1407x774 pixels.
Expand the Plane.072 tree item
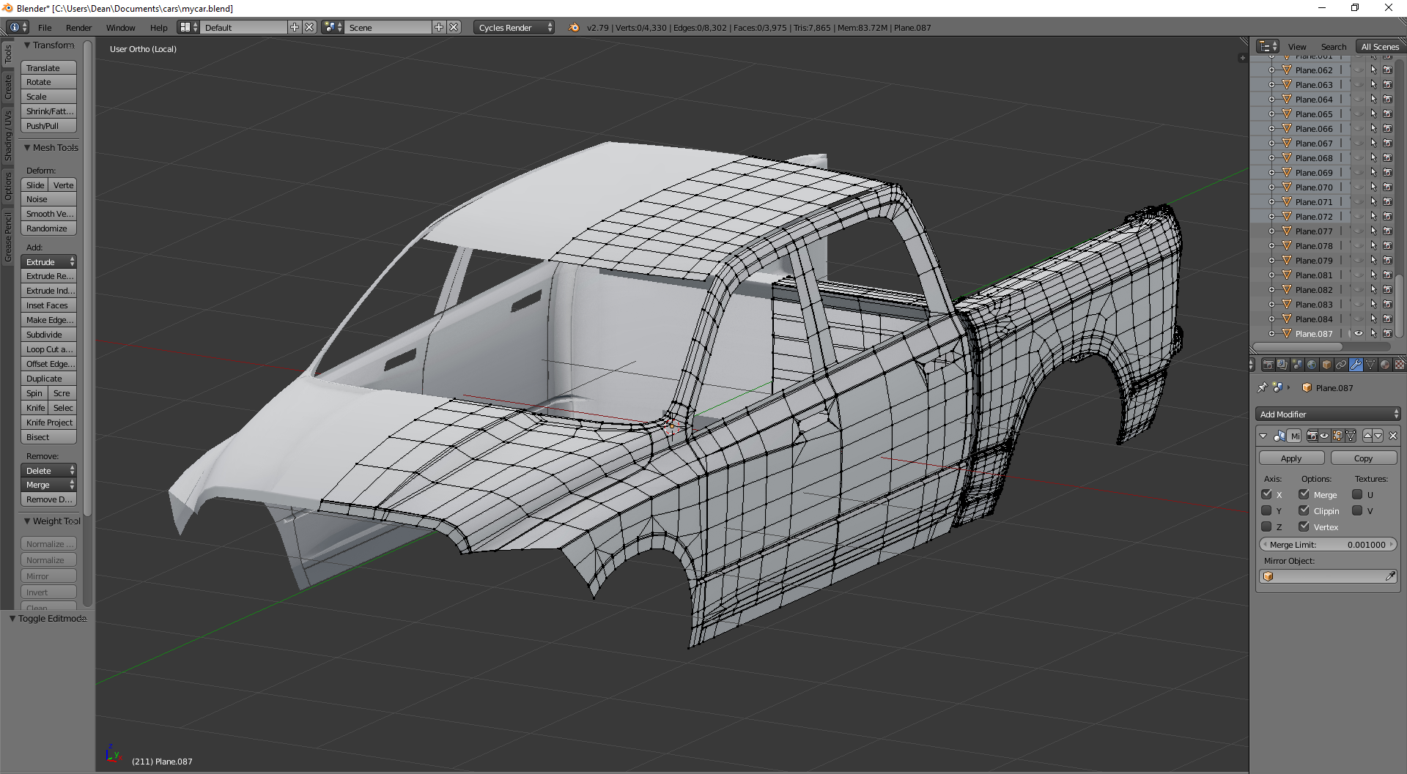coord(1272,217)
